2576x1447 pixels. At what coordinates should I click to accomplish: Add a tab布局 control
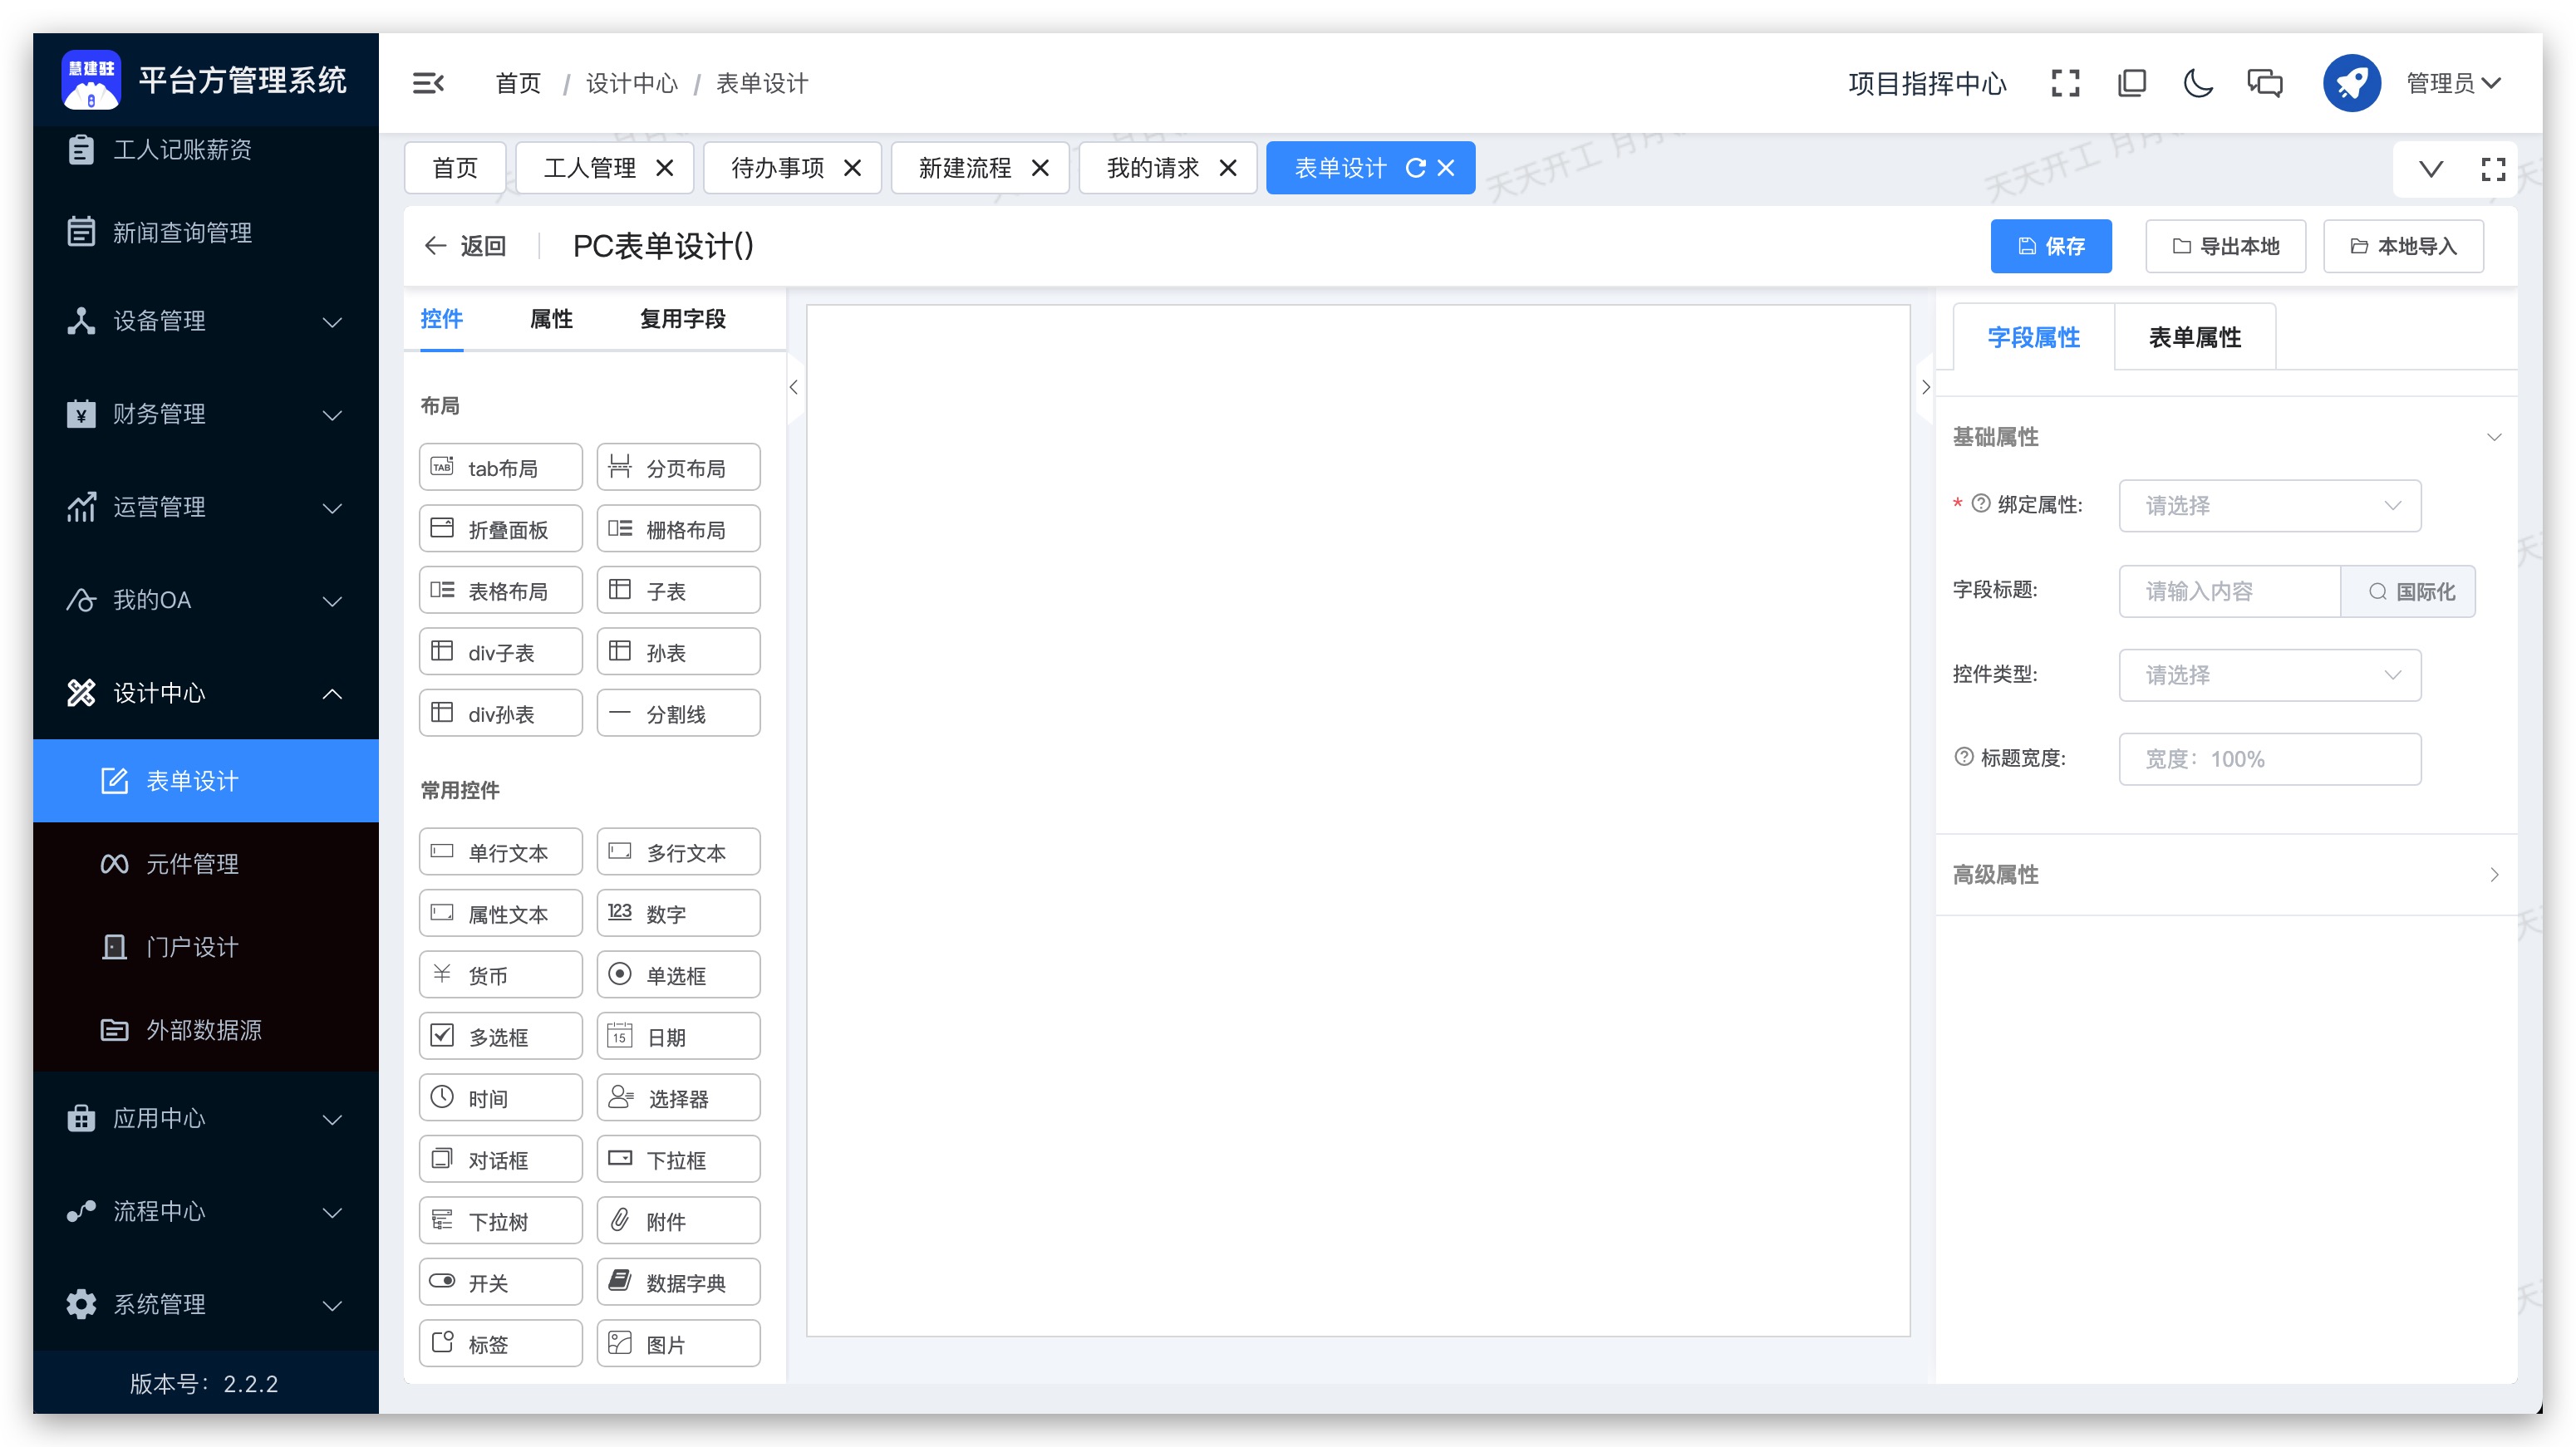pyautogui.click(x=500, y=468)
